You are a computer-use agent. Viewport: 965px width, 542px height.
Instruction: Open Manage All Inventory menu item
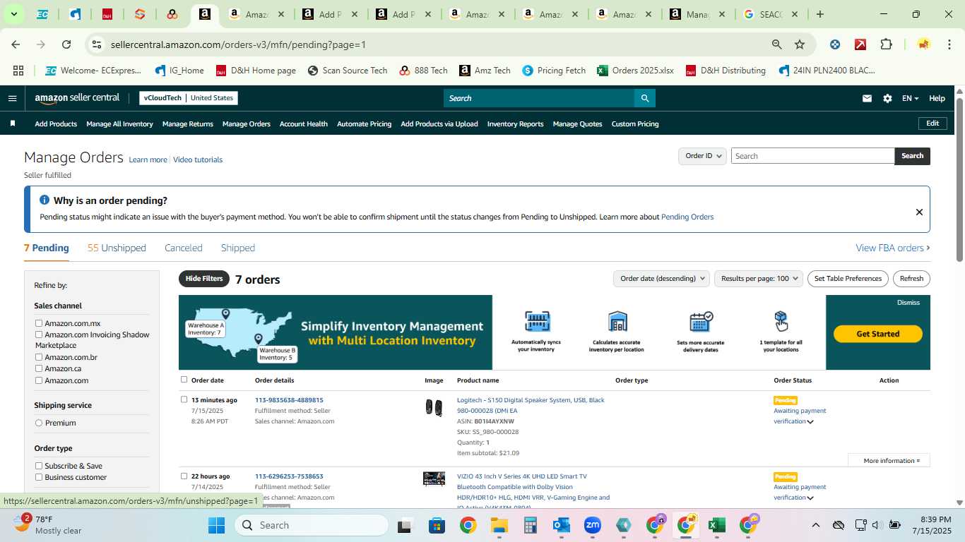pos(119,124)
